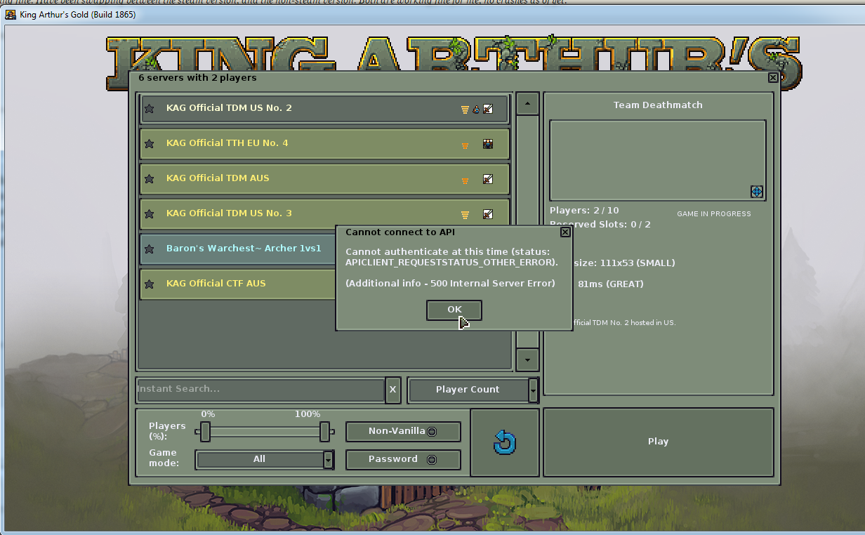
Task: Click the Instant Search text field
Action: (x=260, y=390)
